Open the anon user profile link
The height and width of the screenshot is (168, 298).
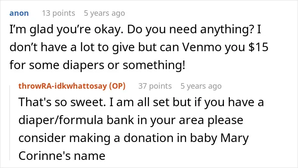[19, 13]
